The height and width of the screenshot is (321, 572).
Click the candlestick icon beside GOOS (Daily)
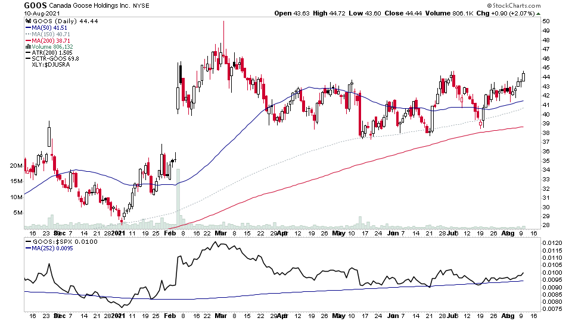pos(28,21)
